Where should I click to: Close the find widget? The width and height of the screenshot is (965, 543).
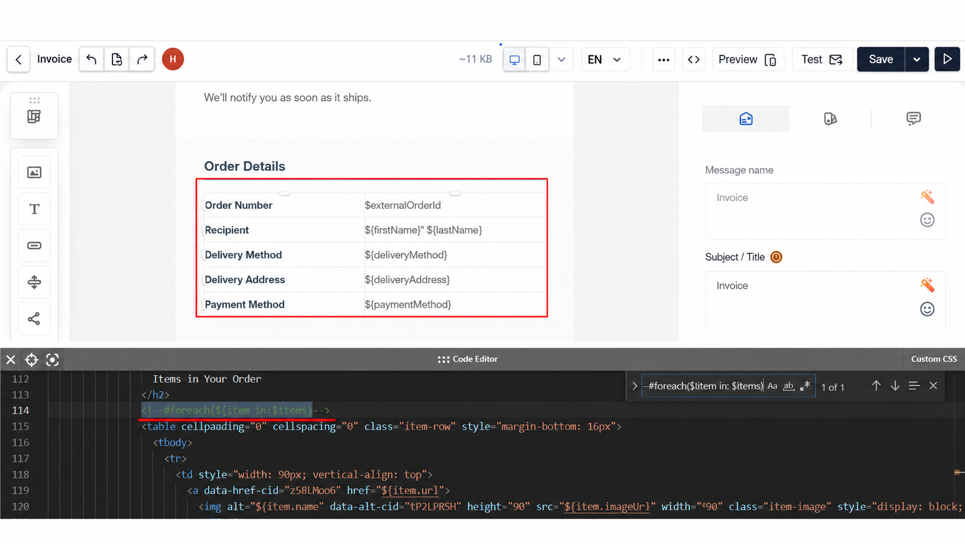(933, 385)
